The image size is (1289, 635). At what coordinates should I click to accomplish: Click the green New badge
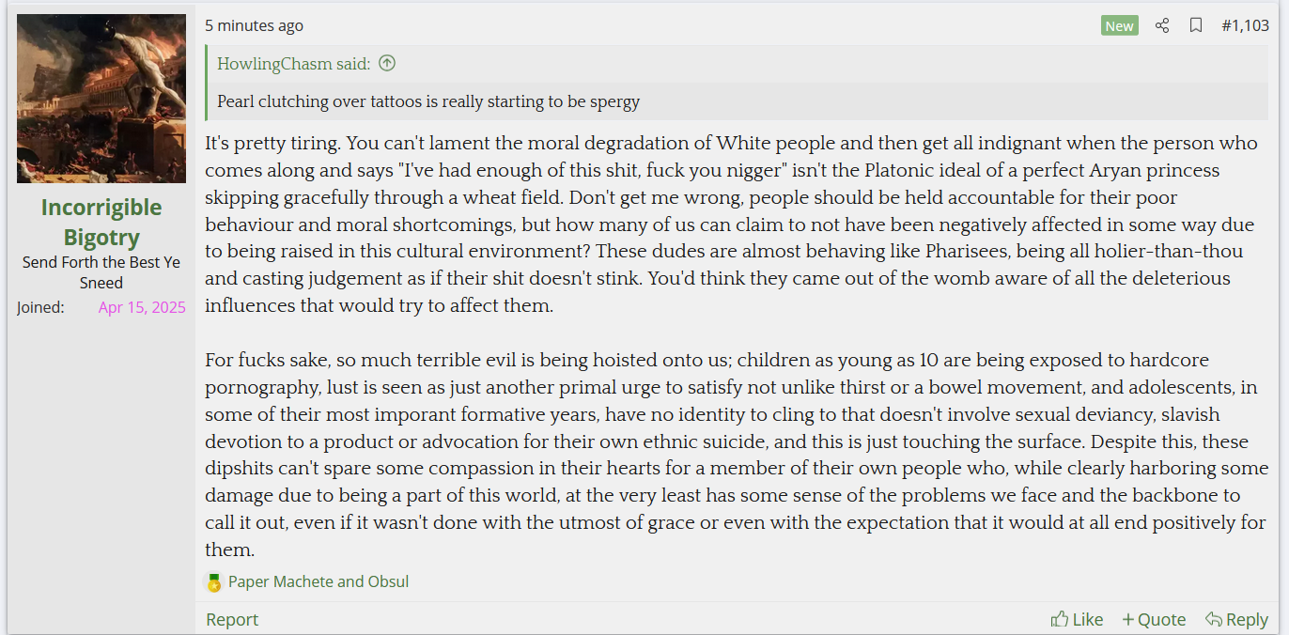pos(1119,25)
